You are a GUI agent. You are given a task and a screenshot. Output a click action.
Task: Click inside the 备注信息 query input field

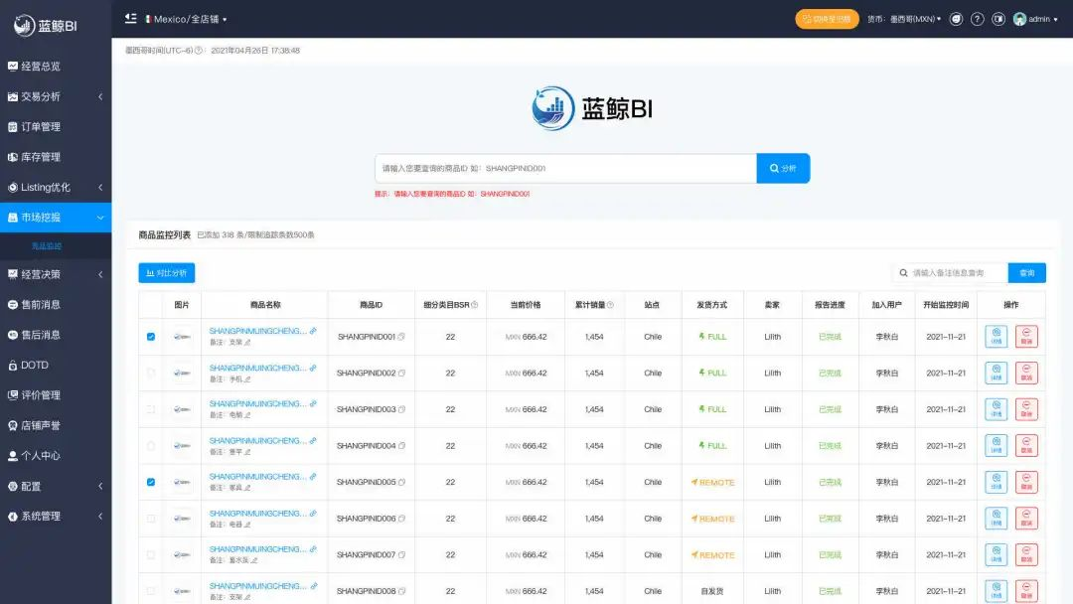[x=947, y=272]
